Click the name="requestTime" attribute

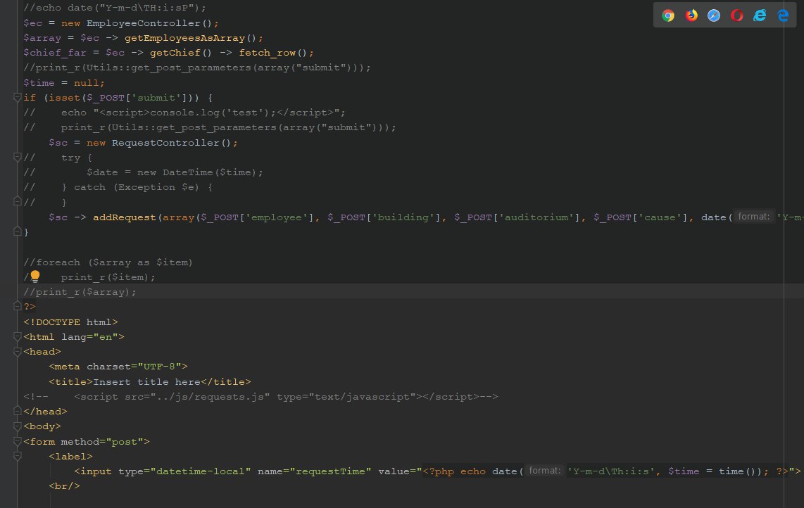pos(314,471)
